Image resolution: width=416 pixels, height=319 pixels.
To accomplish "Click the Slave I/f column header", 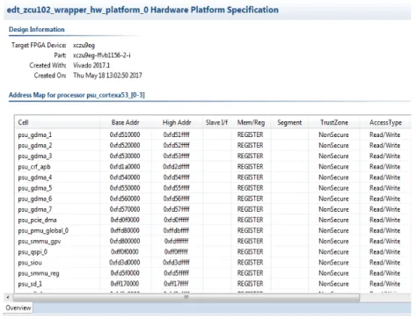I will (216, 122).
